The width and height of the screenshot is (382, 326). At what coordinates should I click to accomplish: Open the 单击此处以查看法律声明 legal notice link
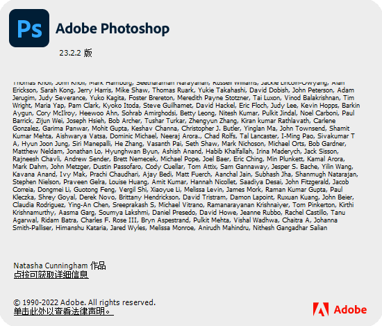point(64,311)
